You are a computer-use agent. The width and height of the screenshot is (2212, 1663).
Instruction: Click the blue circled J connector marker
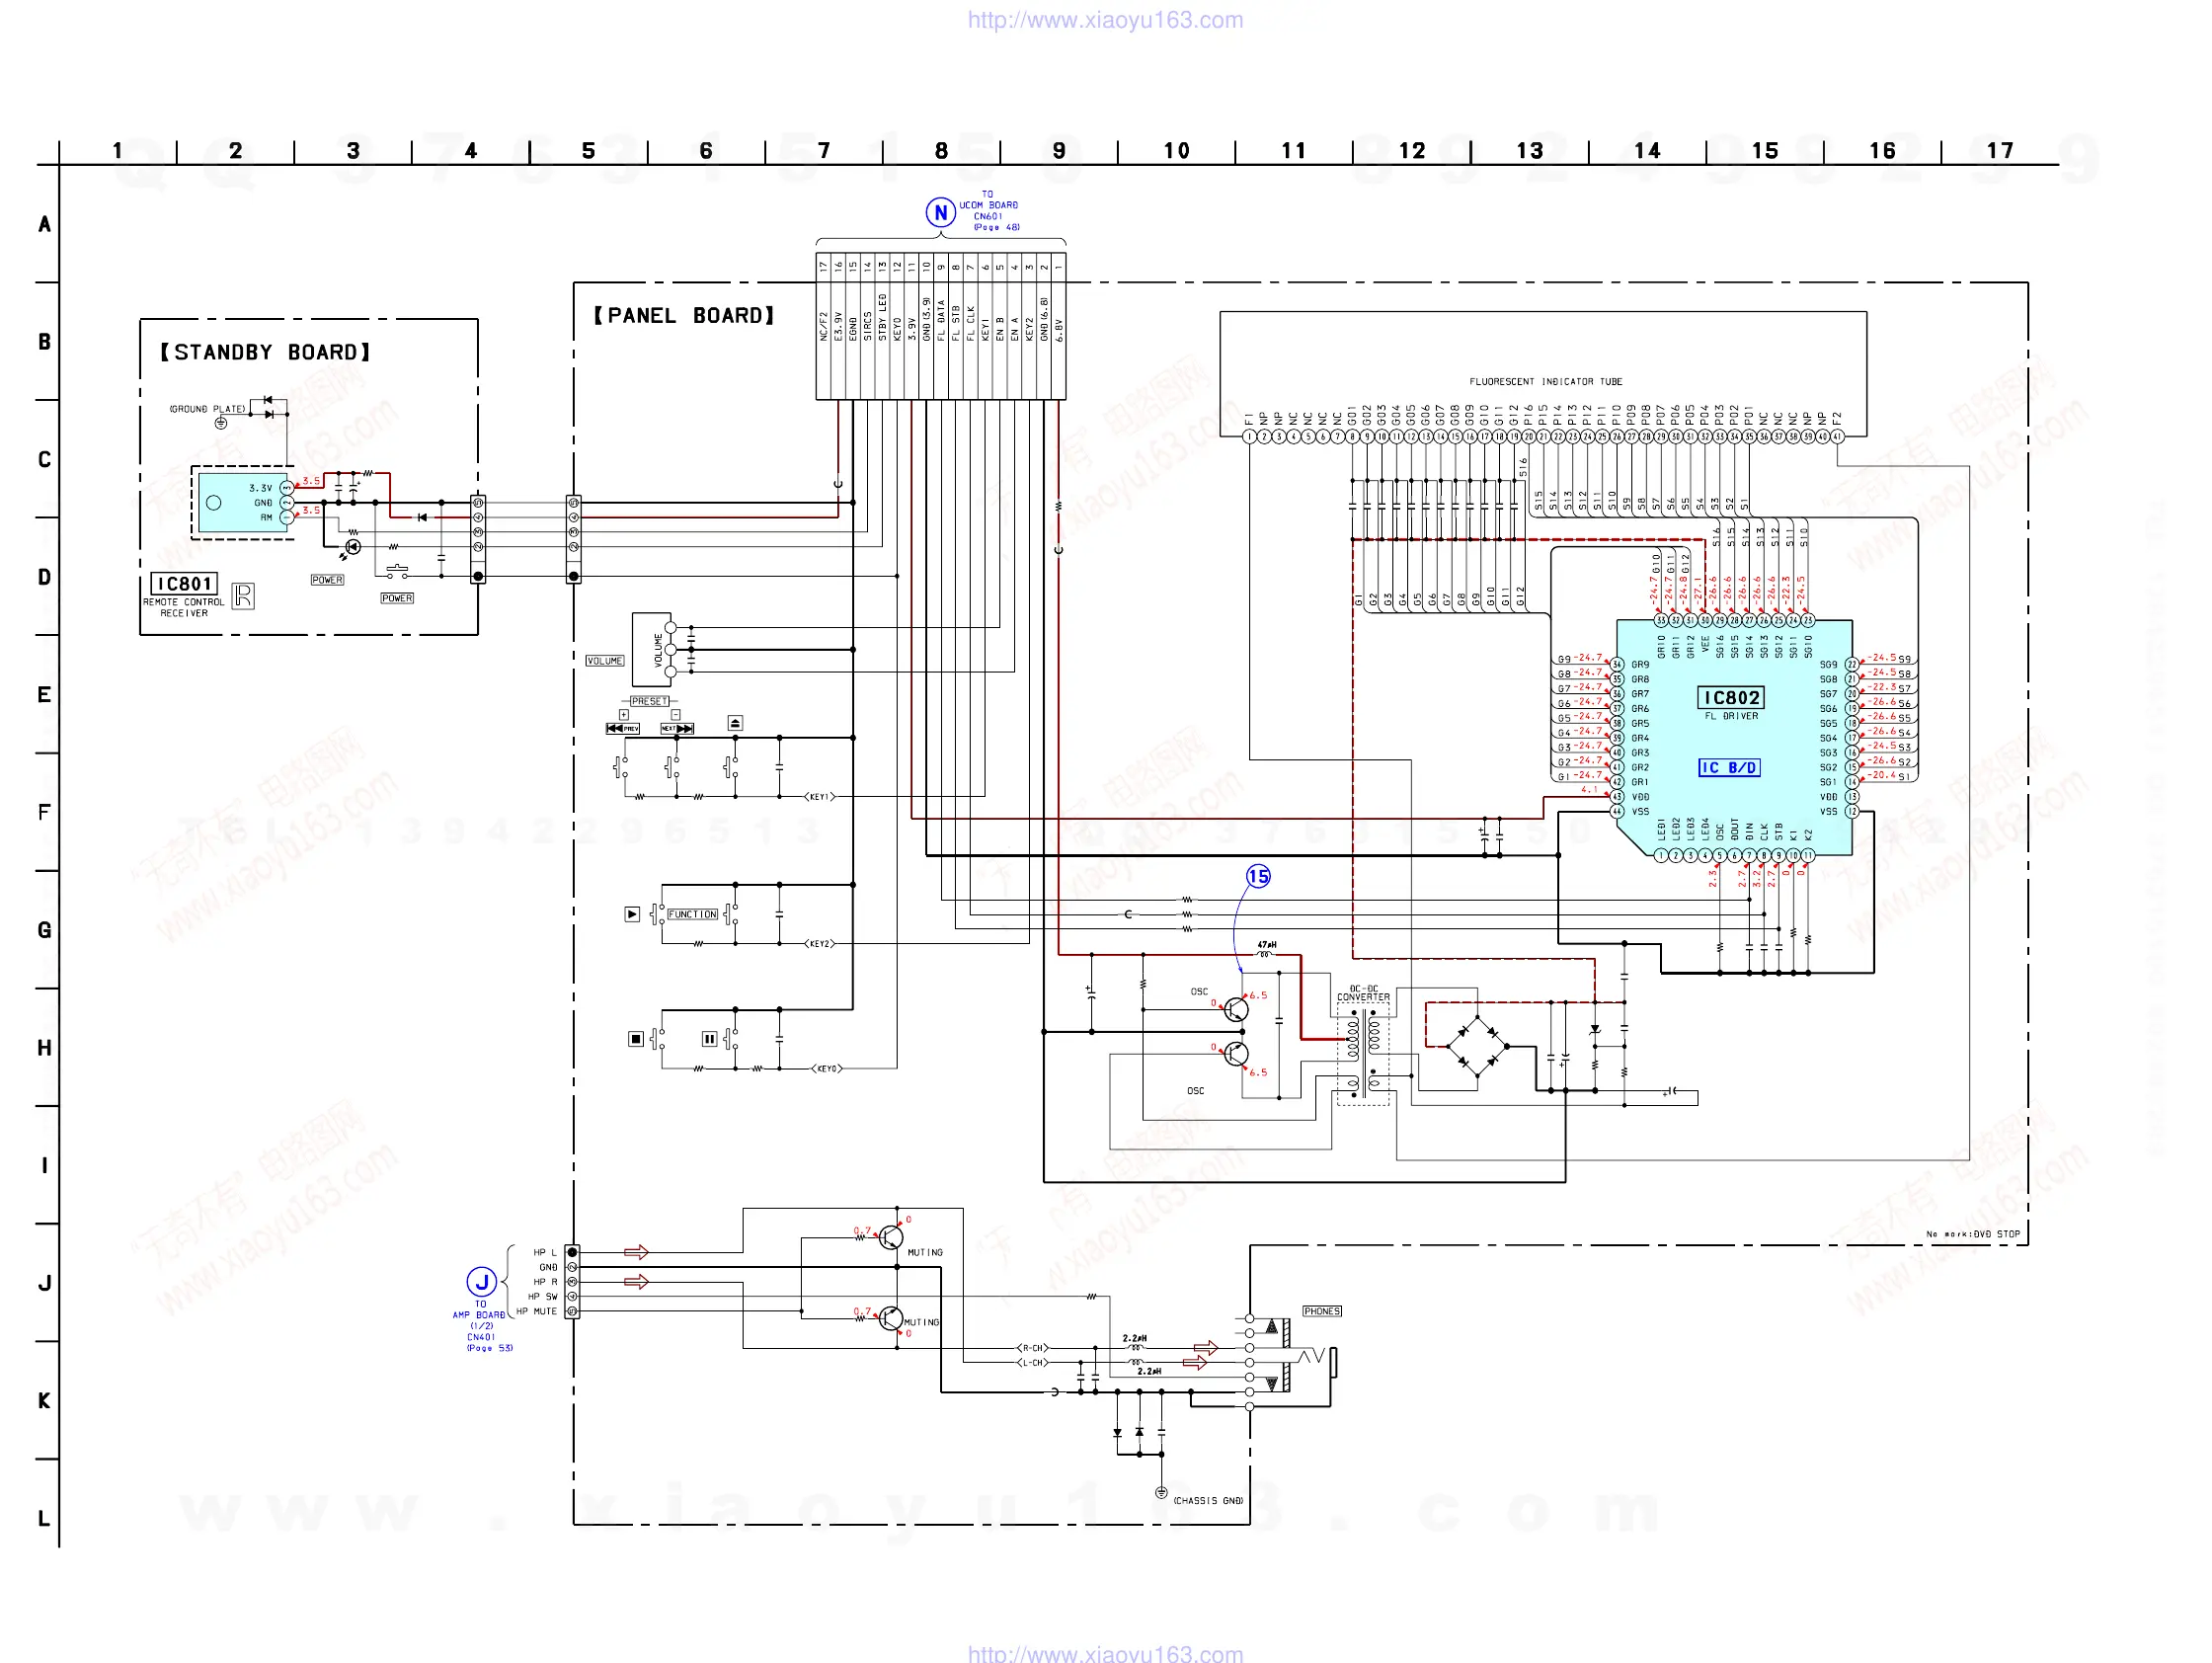pyautogui.click(x=481, y=1282)
